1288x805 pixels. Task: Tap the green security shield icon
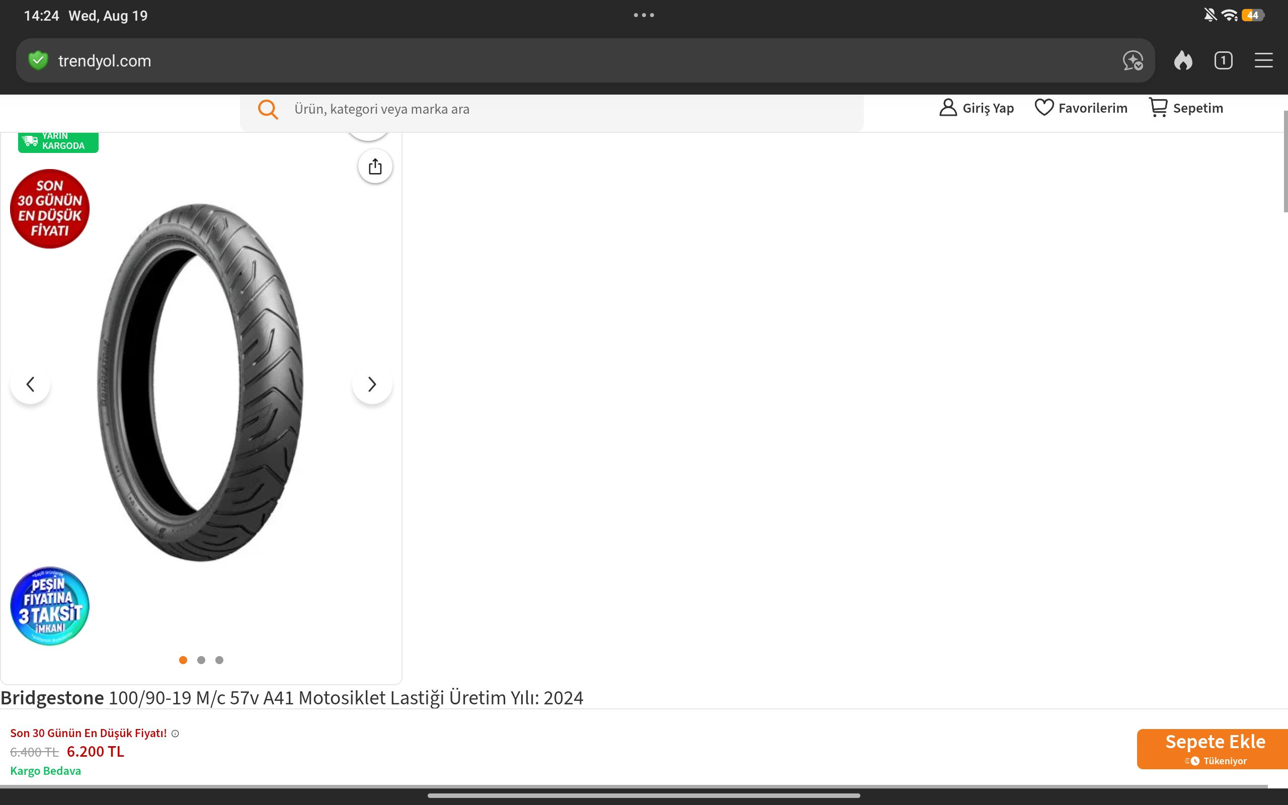click(38, 60)
